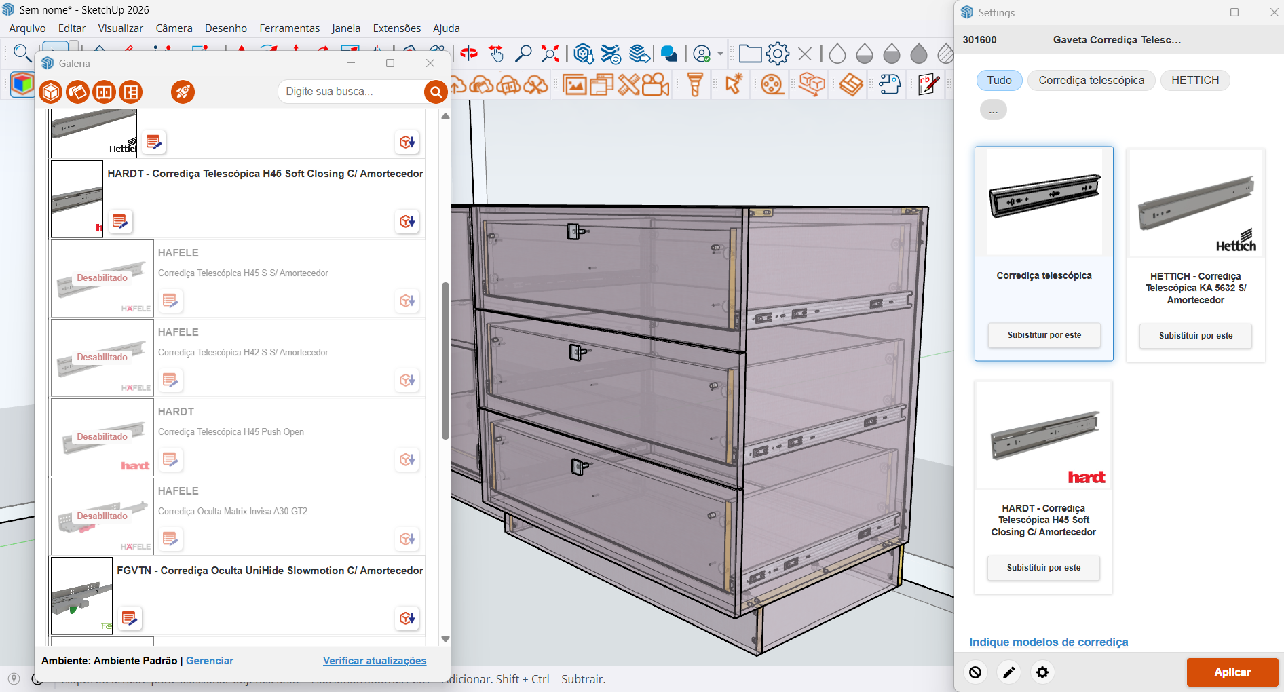Viewport: 1284px width, 692px height.
Task: Insert FGVTN Corrediça Oculta UniHide item
Action: coord(407,618)
